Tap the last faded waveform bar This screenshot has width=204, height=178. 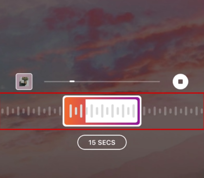(x=202, y=111)
